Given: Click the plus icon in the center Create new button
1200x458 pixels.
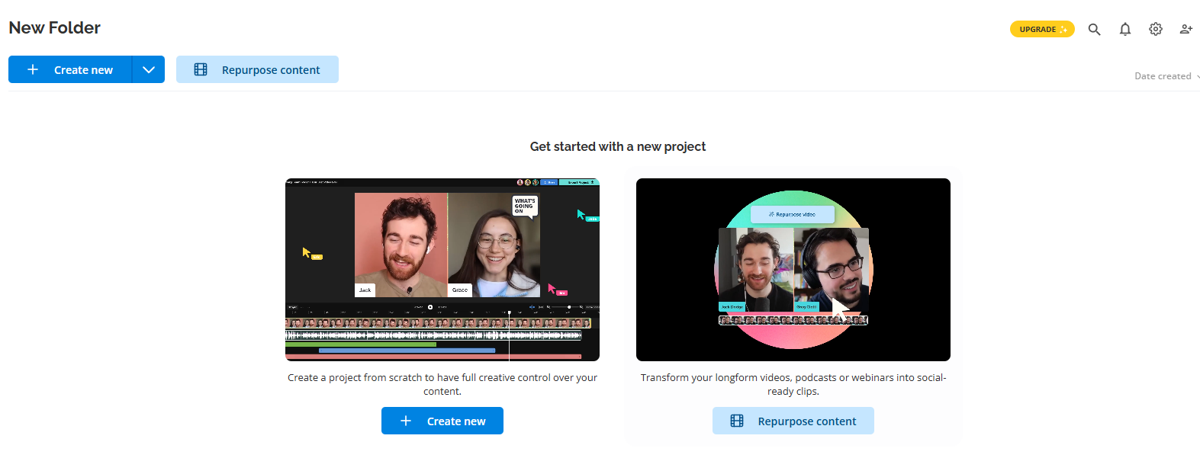Looking at the screenshot, I should tap(406, 421).
